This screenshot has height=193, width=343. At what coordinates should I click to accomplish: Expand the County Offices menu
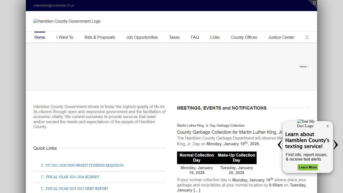[x=244, y=37]
